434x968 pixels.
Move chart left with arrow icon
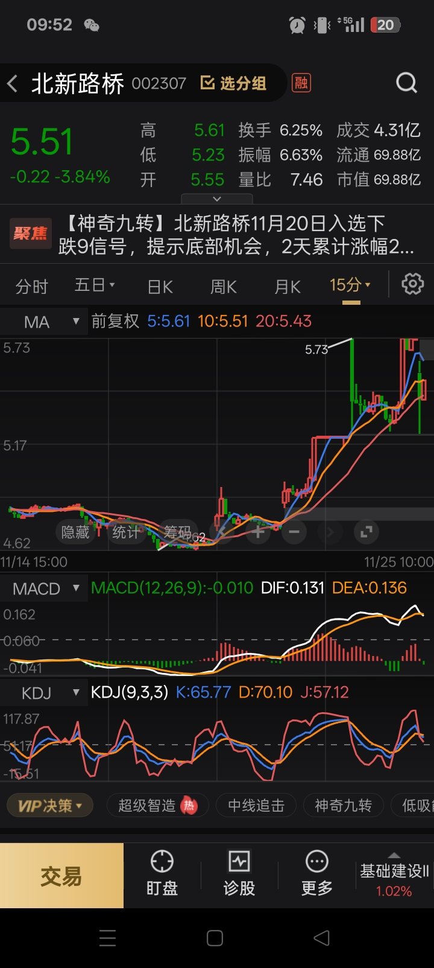click(x=222, y=532)
